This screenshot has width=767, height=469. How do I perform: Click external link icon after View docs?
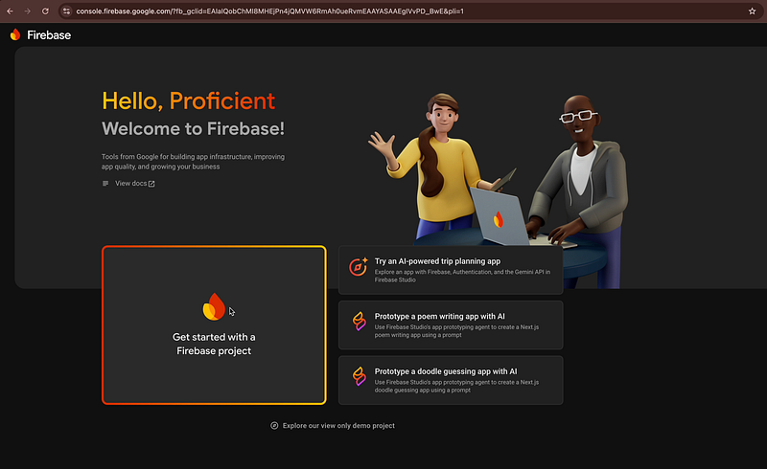[x=151, y=184]
